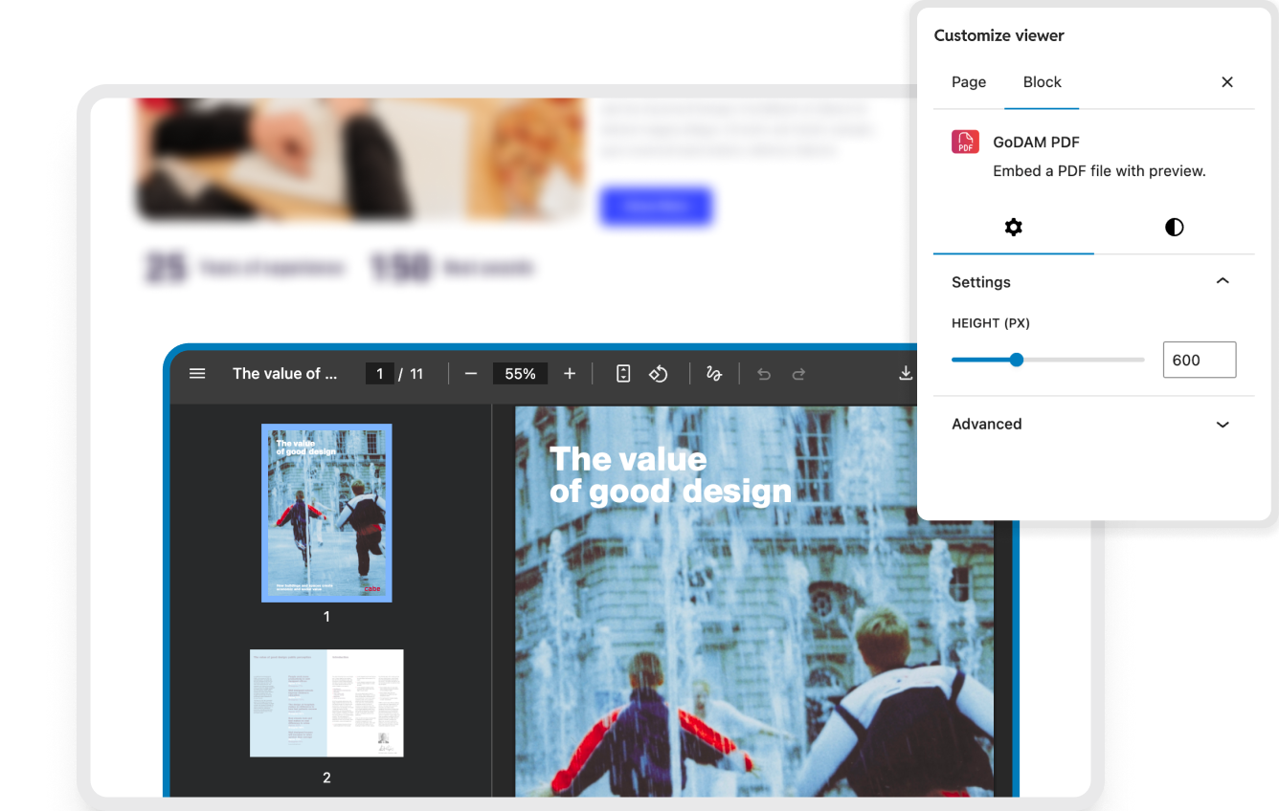Collapse the Settings section

point(1223,281)
